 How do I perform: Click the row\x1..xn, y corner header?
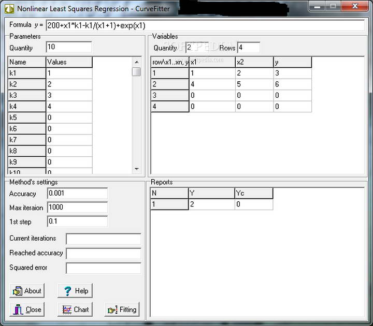click(x=170, y=62)
